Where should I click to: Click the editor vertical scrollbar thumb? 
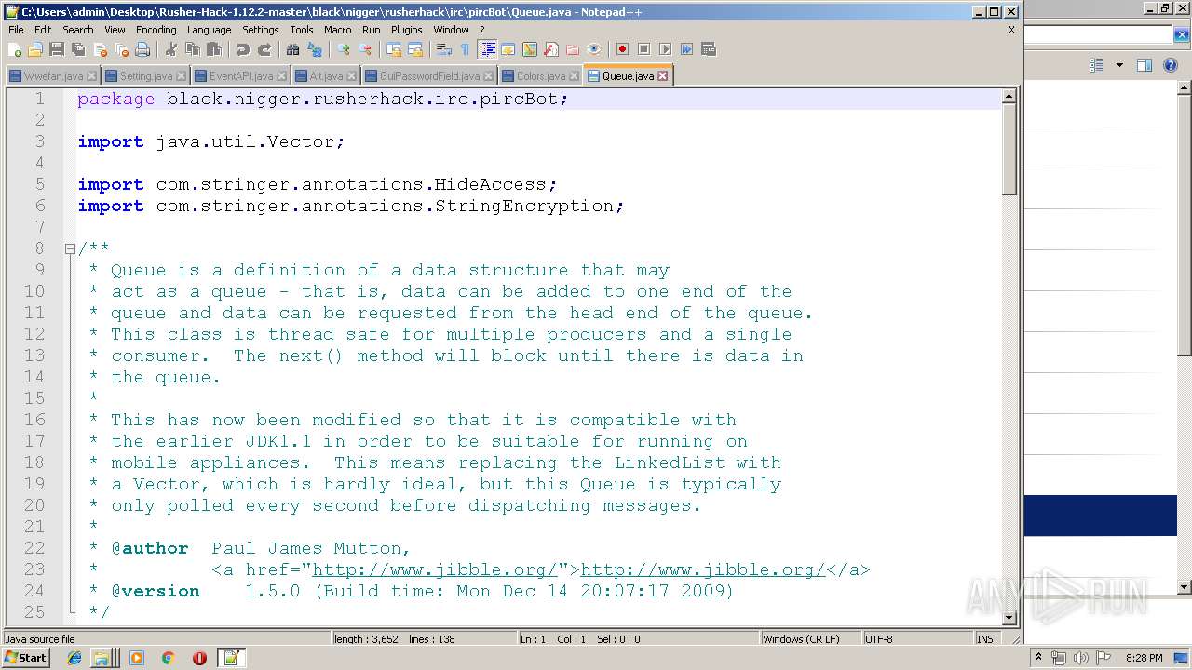(x=1009, y=150)
